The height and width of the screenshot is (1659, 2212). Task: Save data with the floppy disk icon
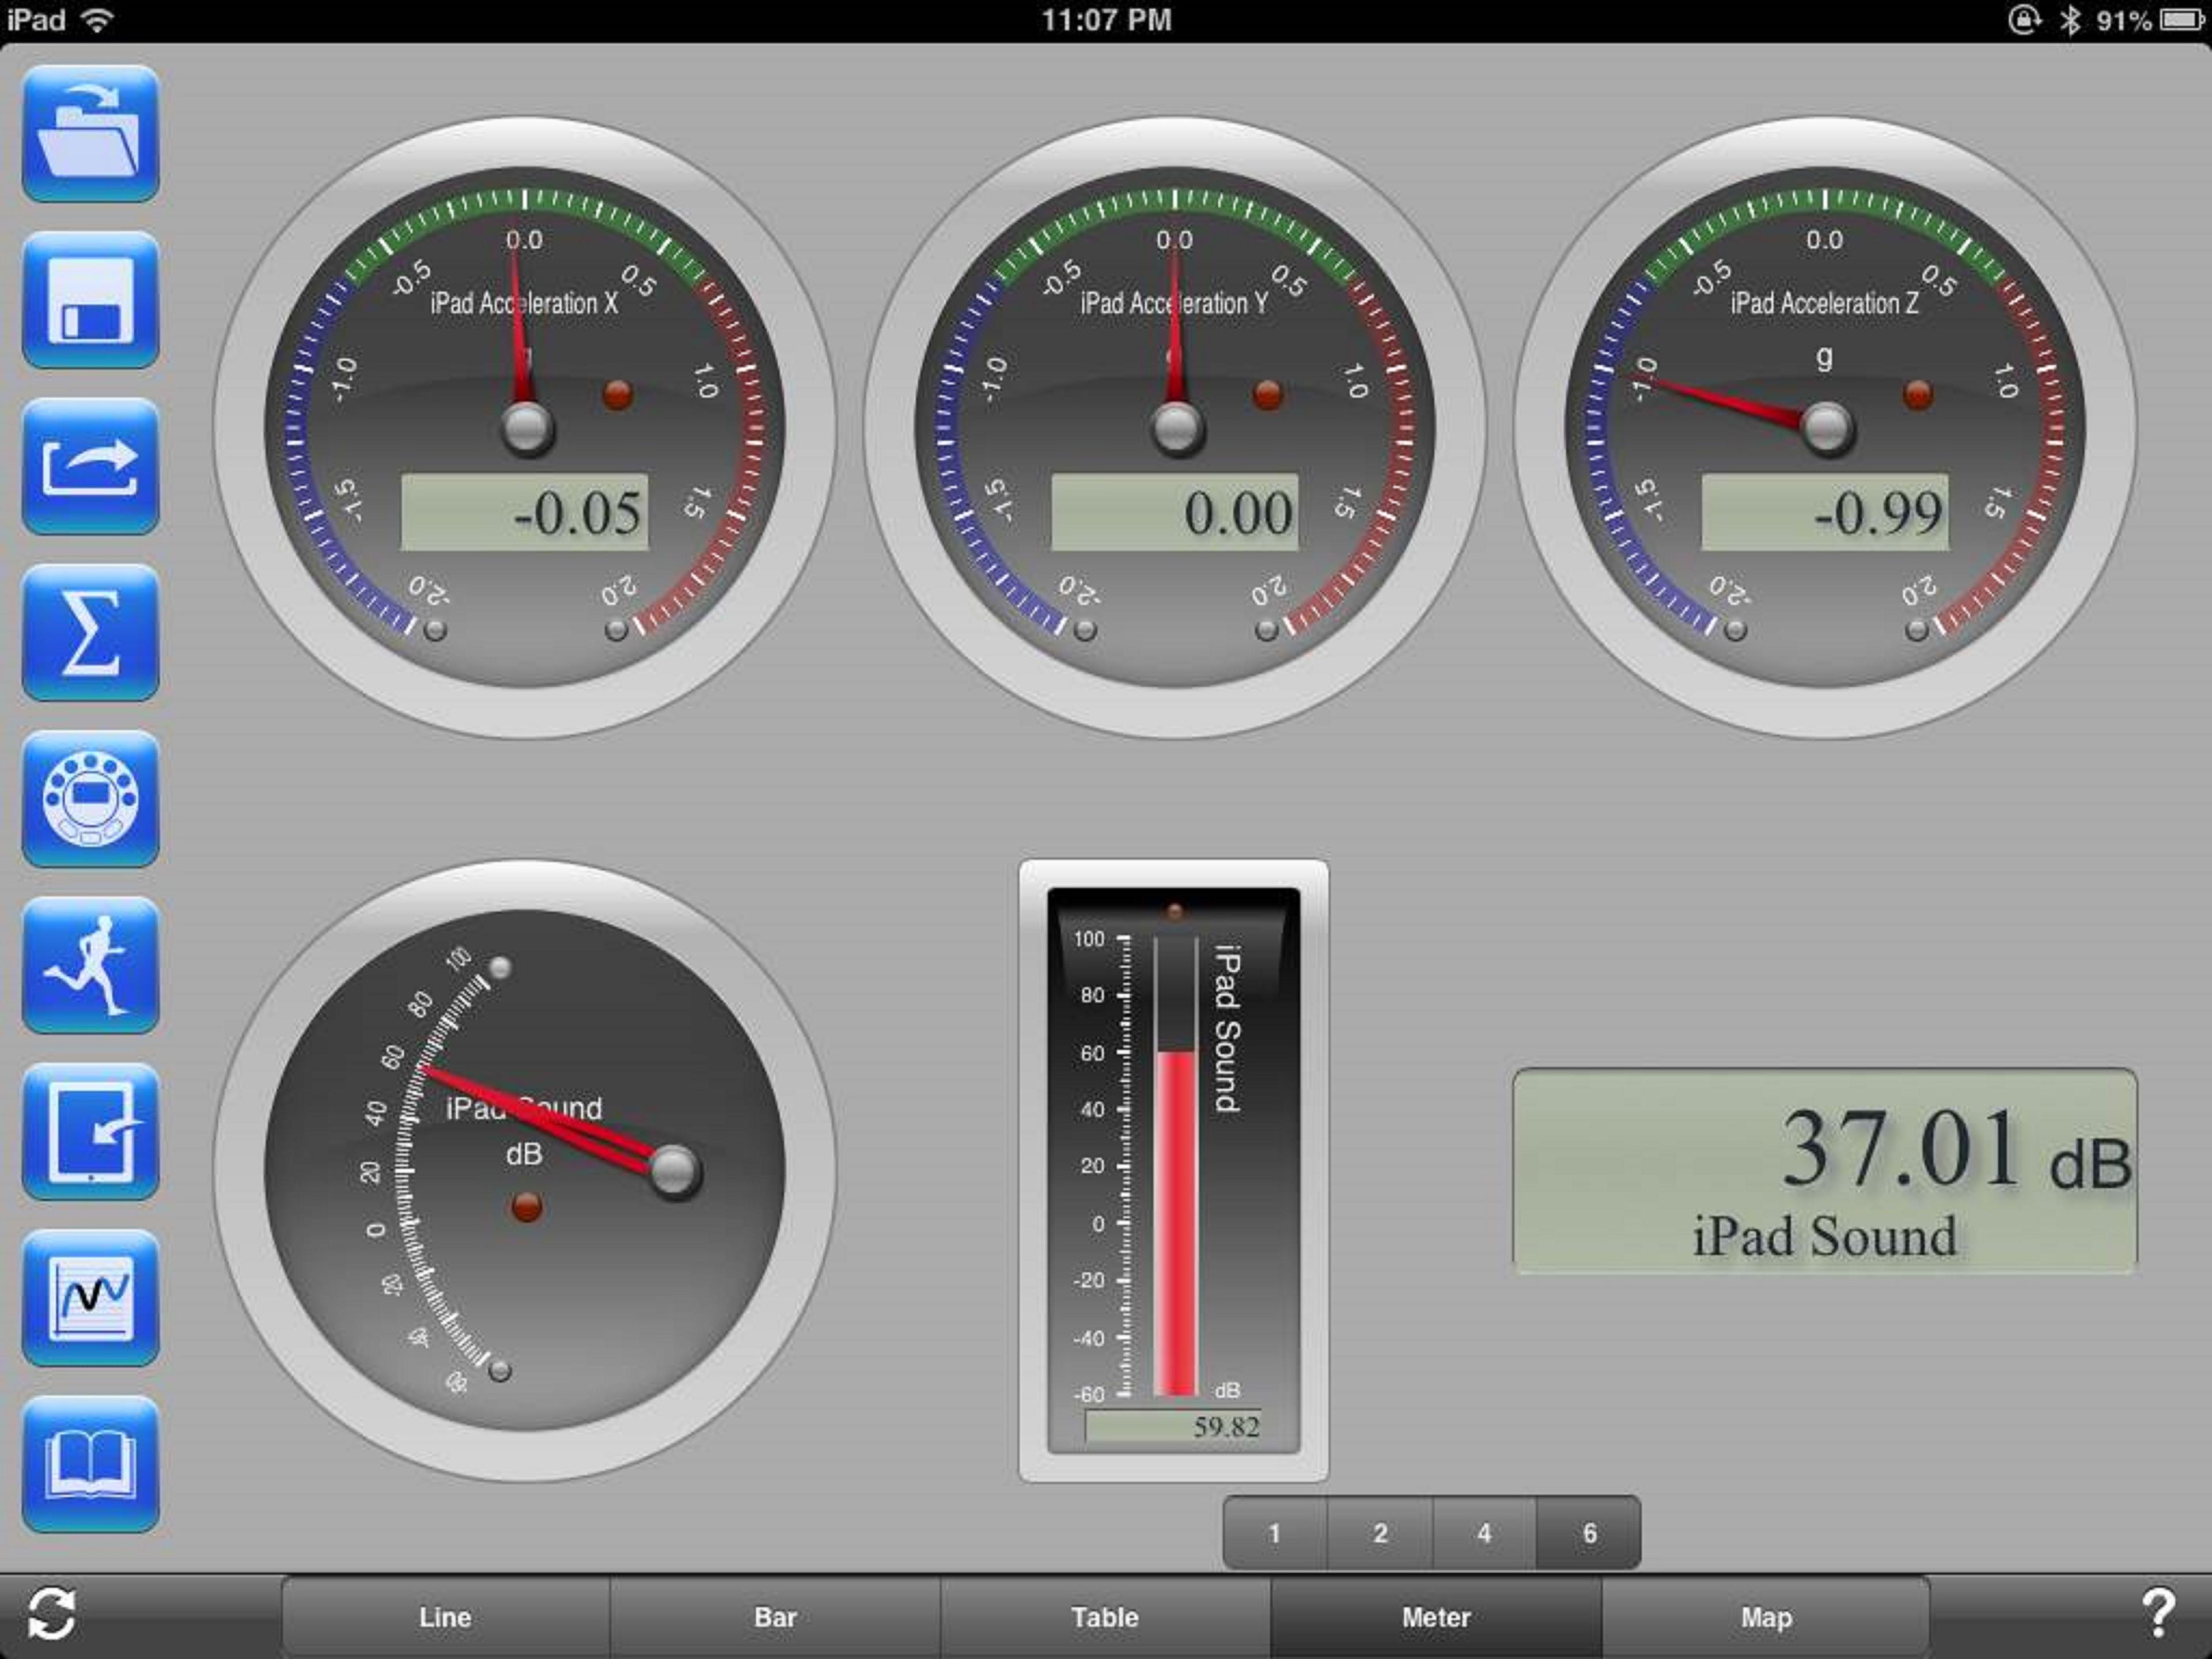pos(90,300)
